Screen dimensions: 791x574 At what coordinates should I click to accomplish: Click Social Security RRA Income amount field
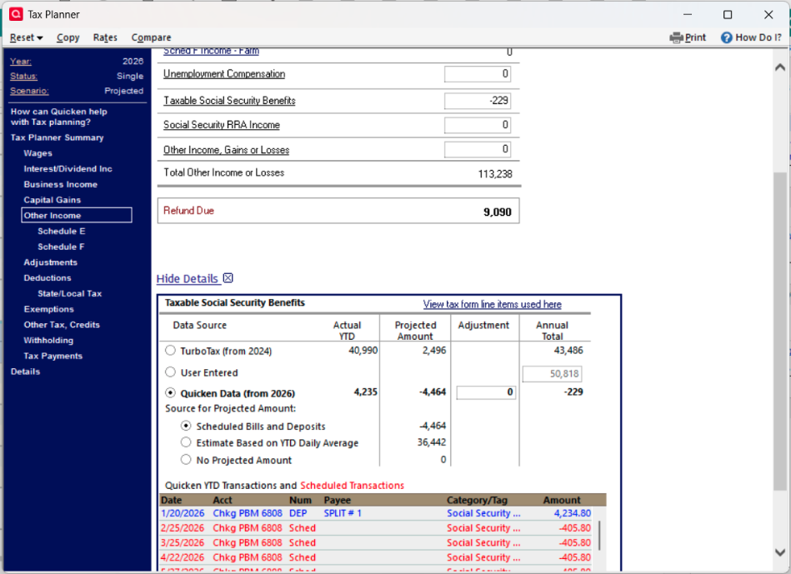tap(478, 125)
